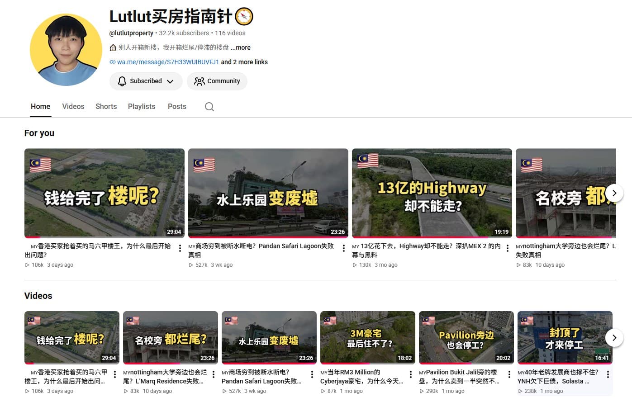Open the Videos section heading
Image resolution: width=632 pixels, height=397 pixels.
point(38,296)
